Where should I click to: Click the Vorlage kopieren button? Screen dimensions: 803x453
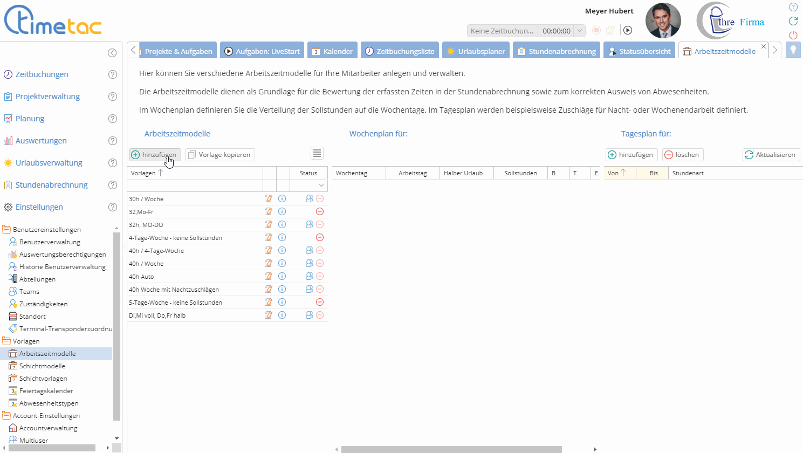pos(220,155)
